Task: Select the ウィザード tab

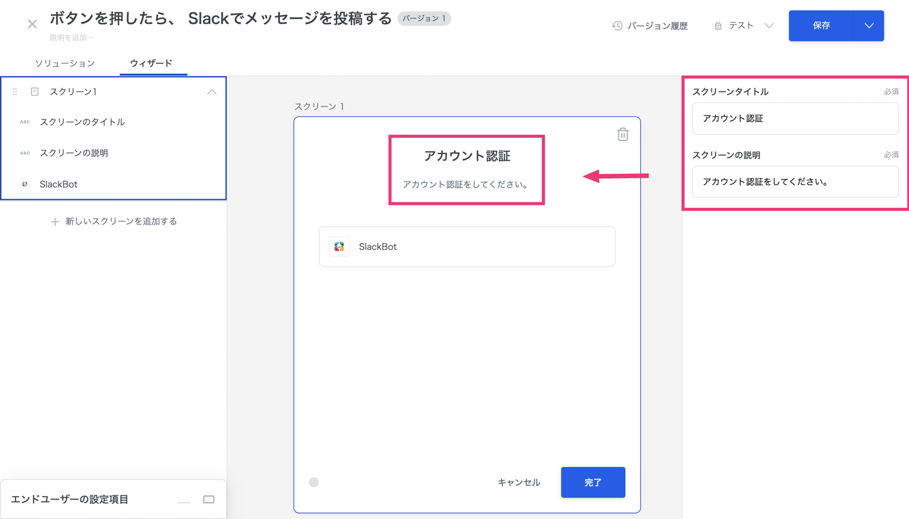Action: (x=151, y=63)
